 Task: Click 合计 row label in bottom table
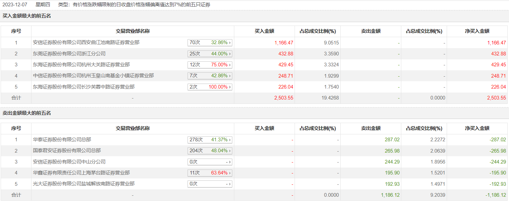click(x=16, y=195)
